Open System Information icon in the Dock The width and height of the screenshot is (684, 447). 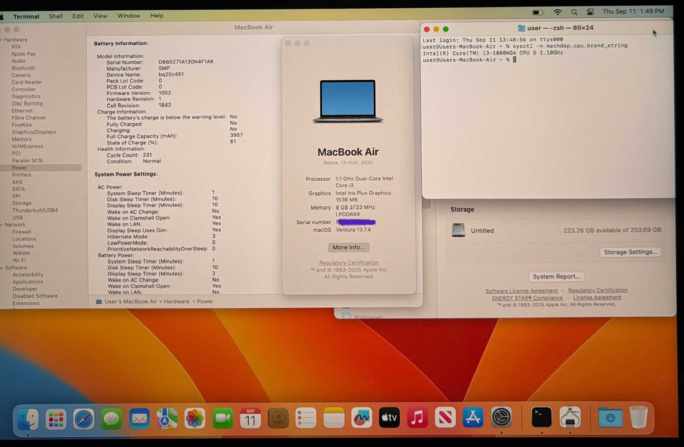coord(570,418)
